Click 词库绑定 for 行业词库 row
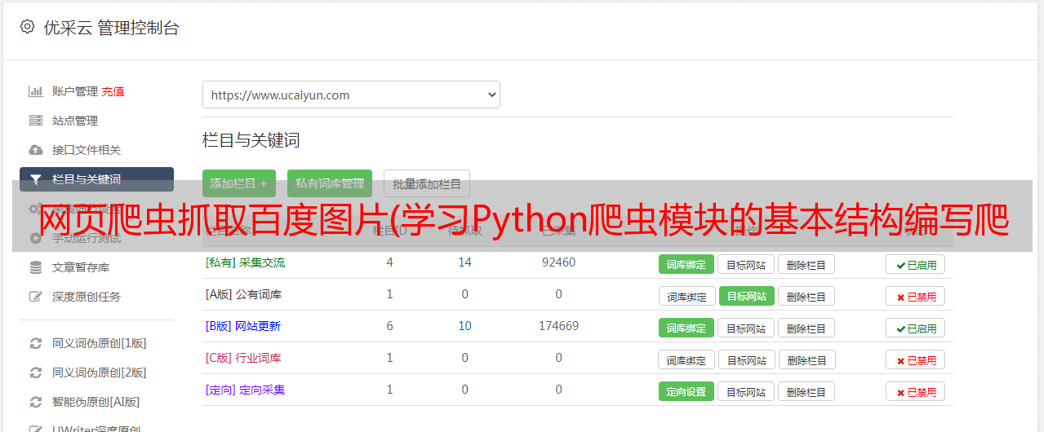 click(x=686, y=359)
